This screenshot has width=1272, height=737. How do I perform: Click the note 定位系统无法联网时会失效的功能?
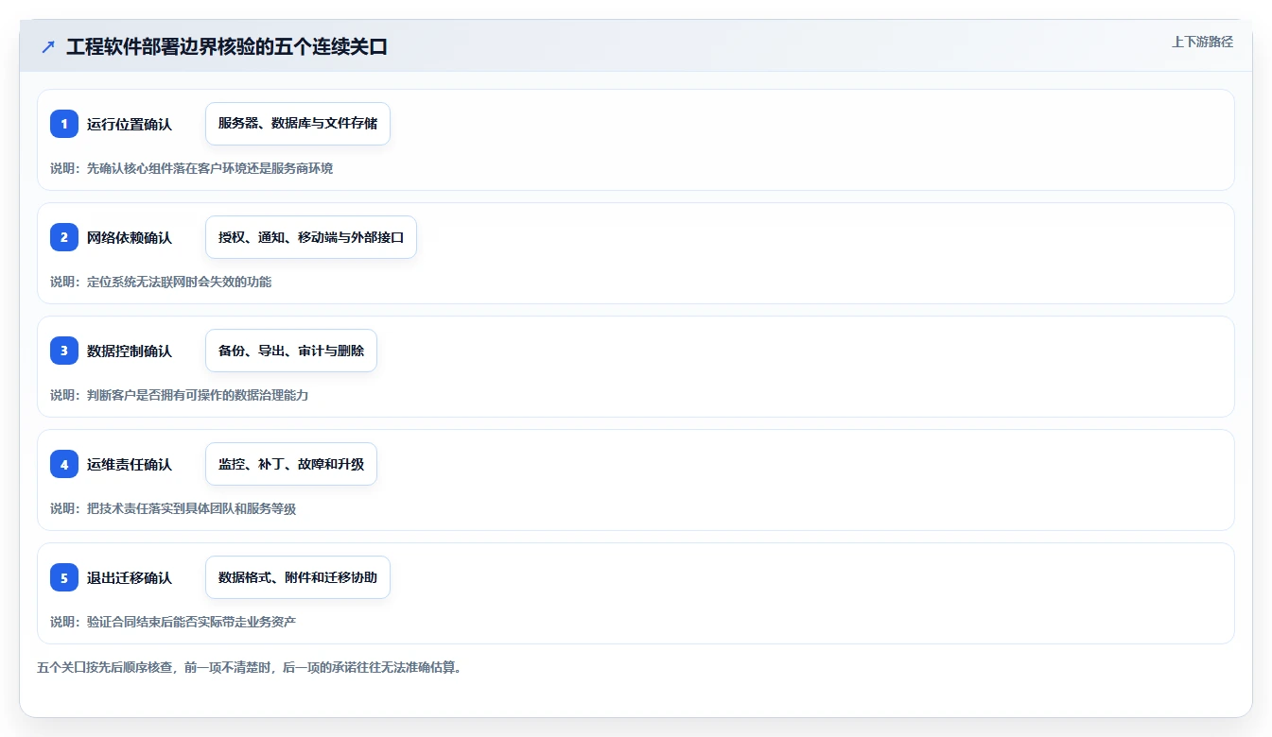(179, 282)
